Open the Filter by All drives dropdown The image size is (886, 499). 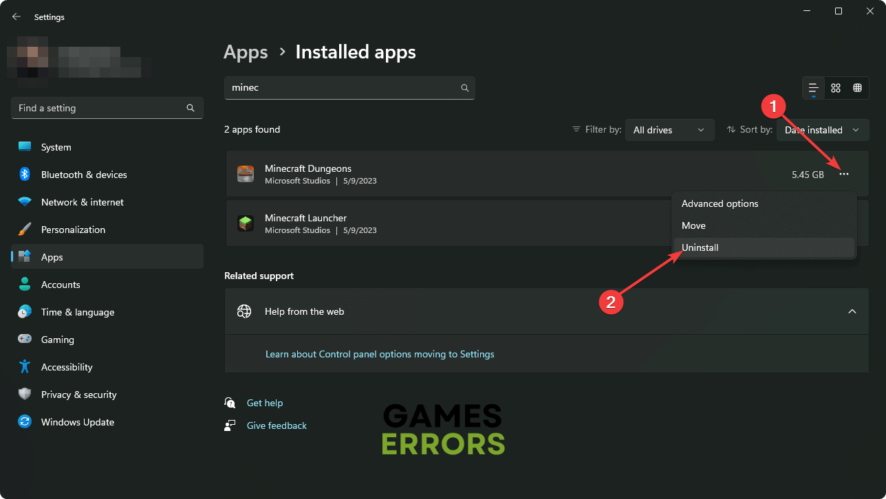[x=669, y=130]
